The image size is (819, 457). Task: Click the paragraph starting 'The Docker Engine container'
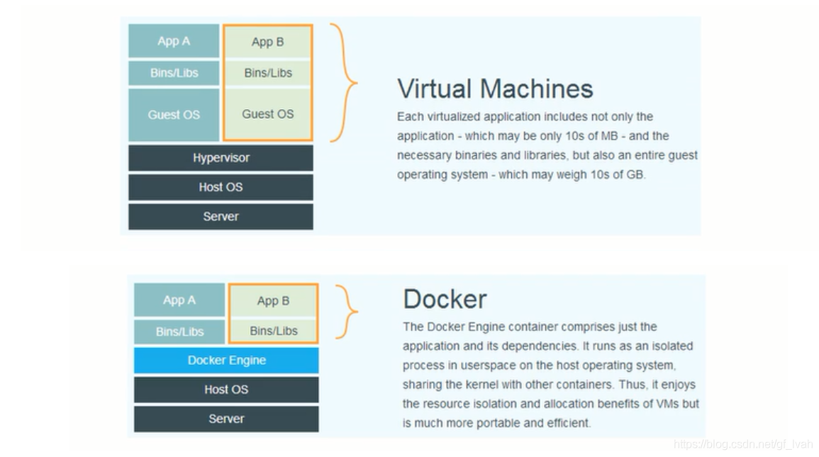pos(550,375)
